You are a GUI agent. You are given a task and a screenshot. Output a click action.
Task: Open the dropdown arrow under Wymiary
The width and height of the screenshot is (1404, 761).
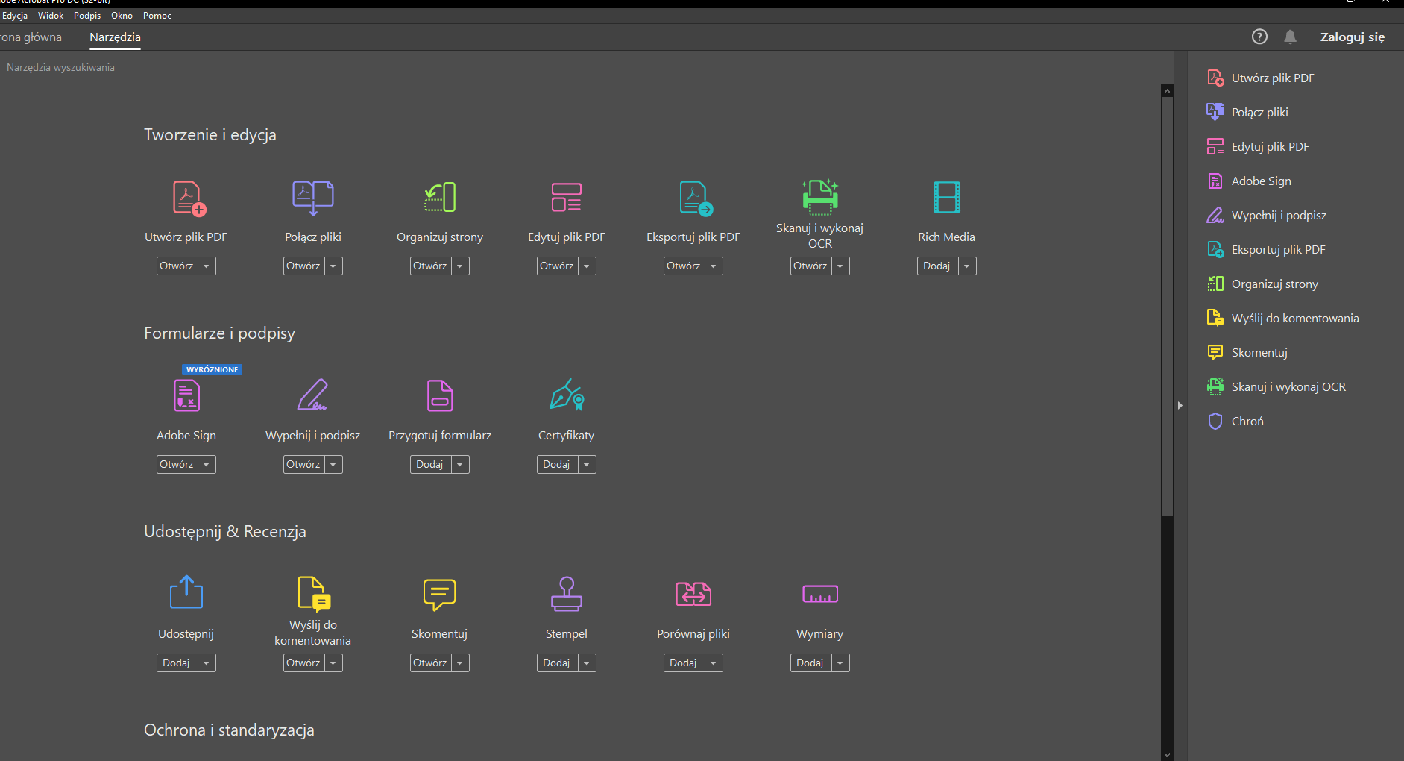[840, 663]
